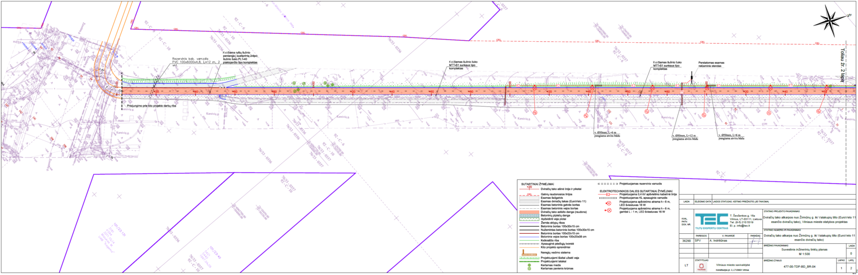
Task: Click the Vilnius municipality emblem in title block
Action: point(701,267)
